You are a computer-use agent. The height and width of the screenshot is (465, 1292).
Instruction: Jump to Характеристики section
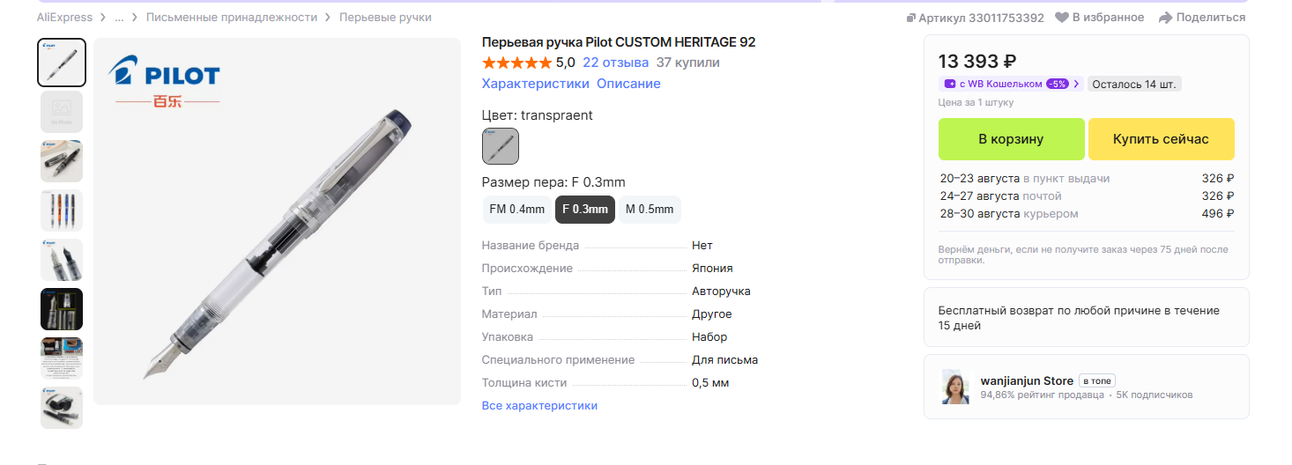pos(535,84)
